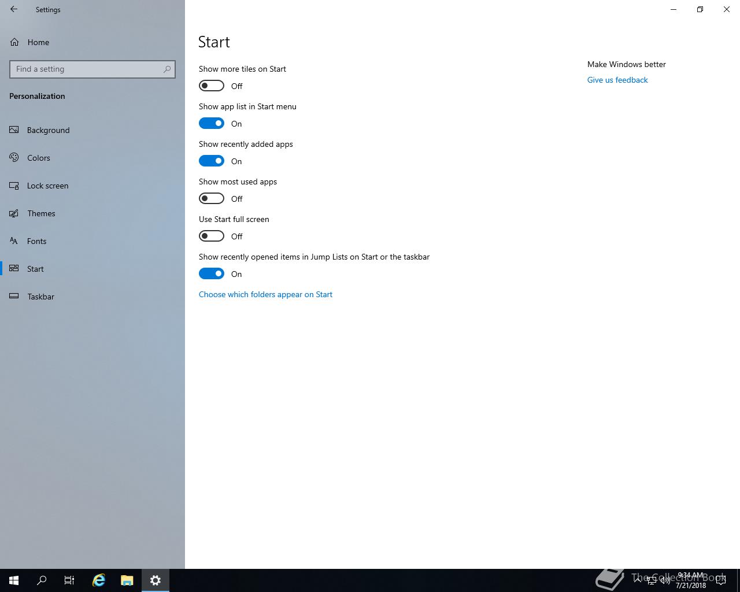
Task: Turn off Show app list in Start menu
Action: coord(212,123)
